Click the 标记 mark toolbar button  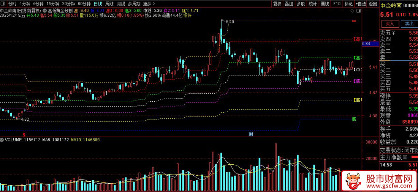pos(348,4)
